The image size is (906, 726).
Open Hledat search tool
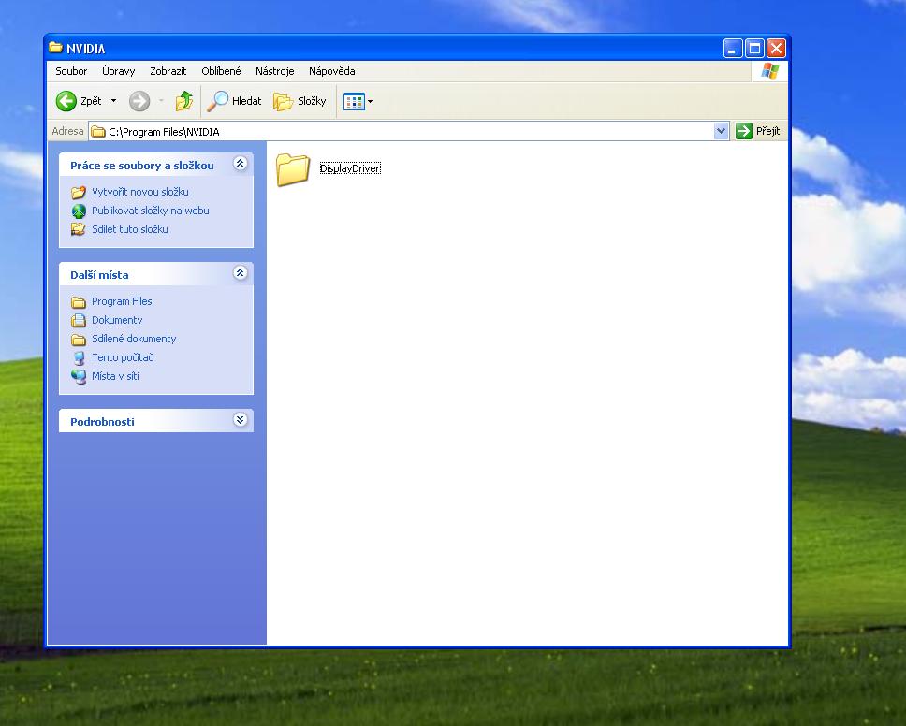coord(235,101)
